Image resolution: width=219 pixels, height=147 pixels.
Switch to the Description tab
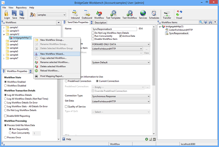(x=100, y=23)
